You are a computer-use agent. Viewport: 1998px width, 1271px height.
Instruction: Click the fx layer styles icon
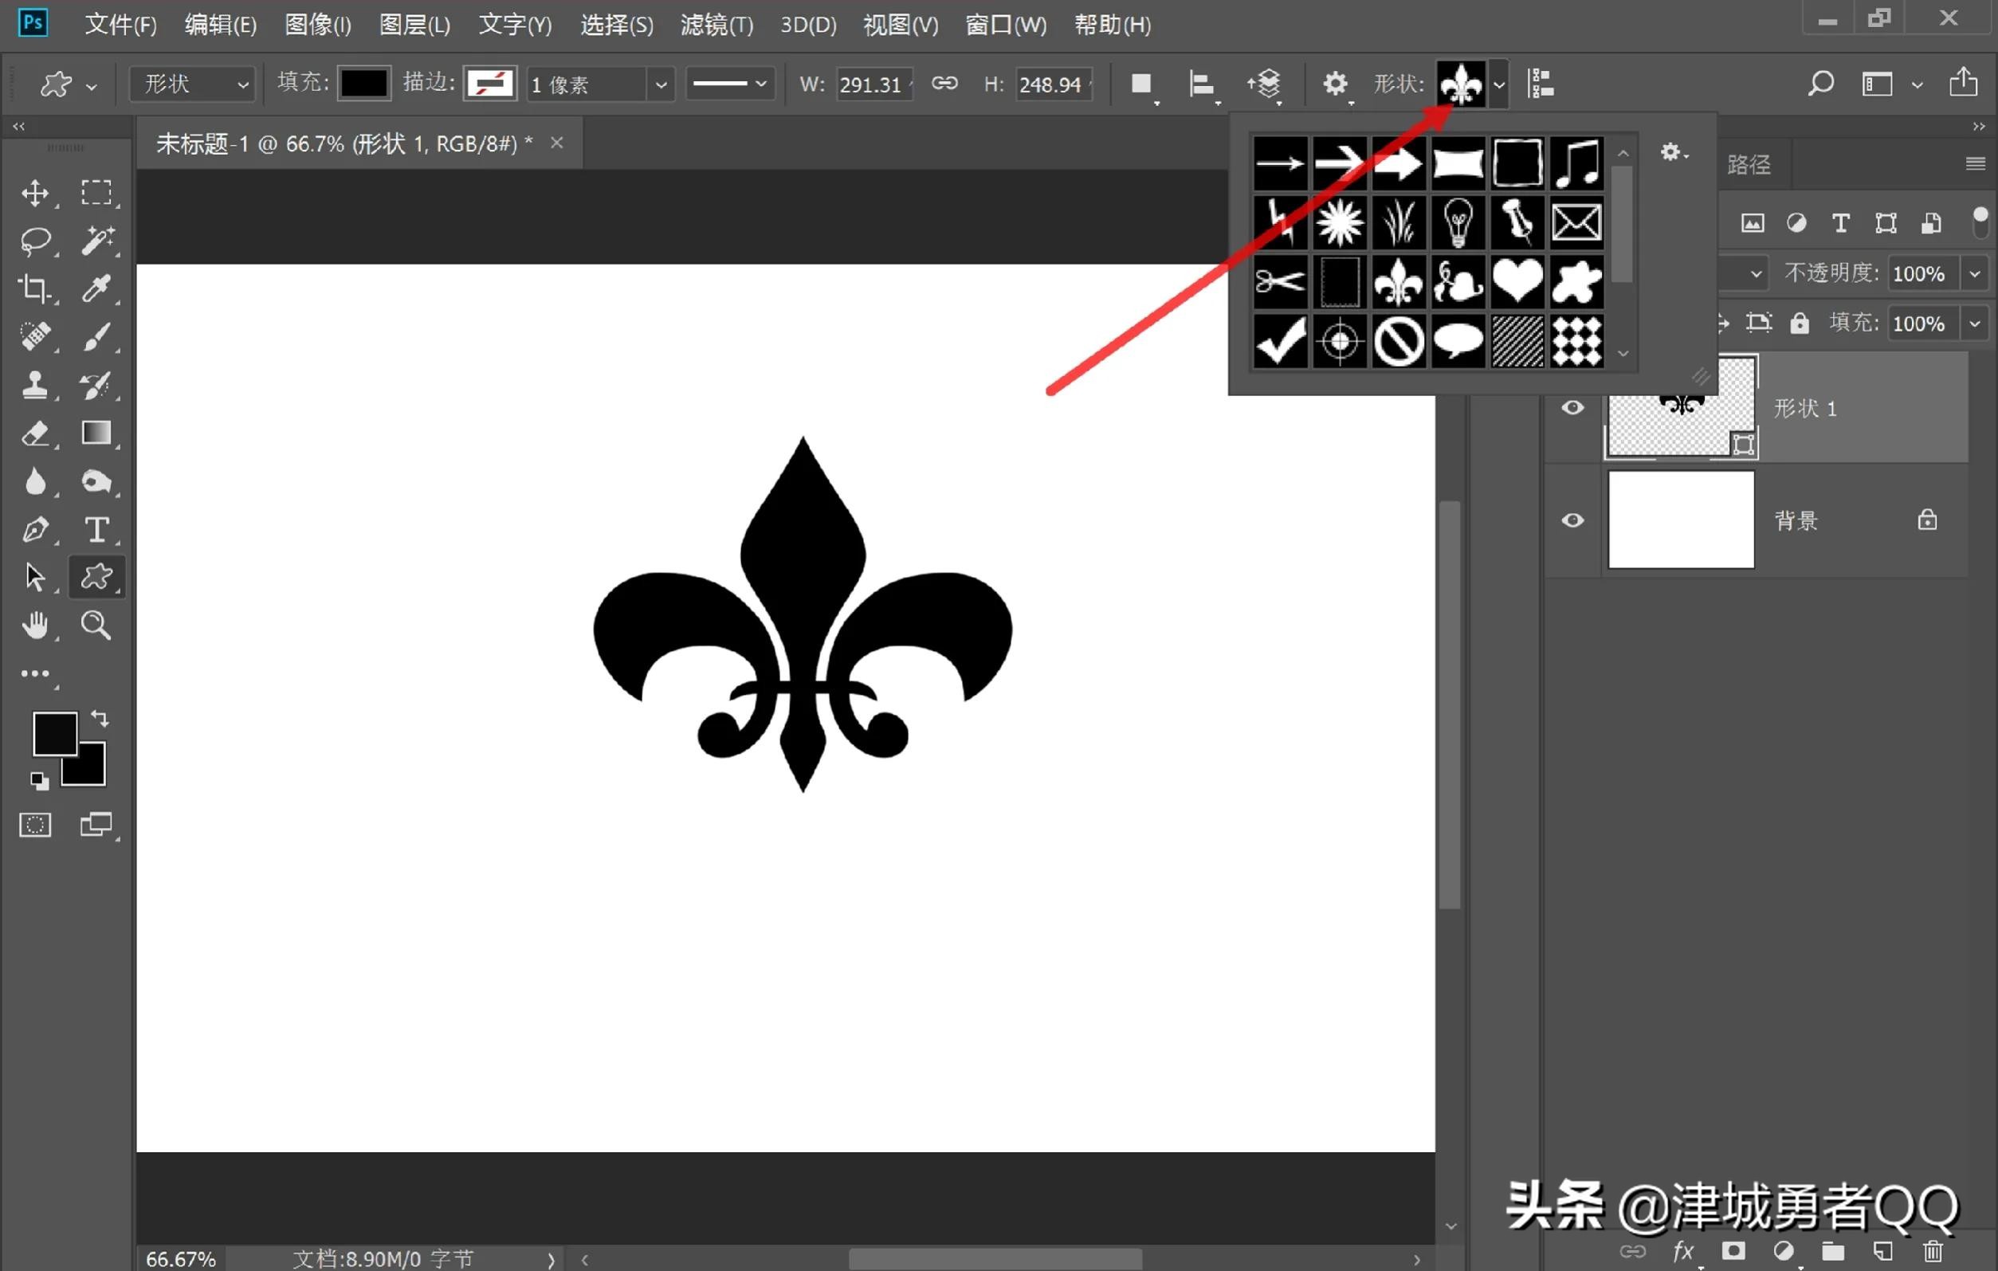pos(1683,1252)
